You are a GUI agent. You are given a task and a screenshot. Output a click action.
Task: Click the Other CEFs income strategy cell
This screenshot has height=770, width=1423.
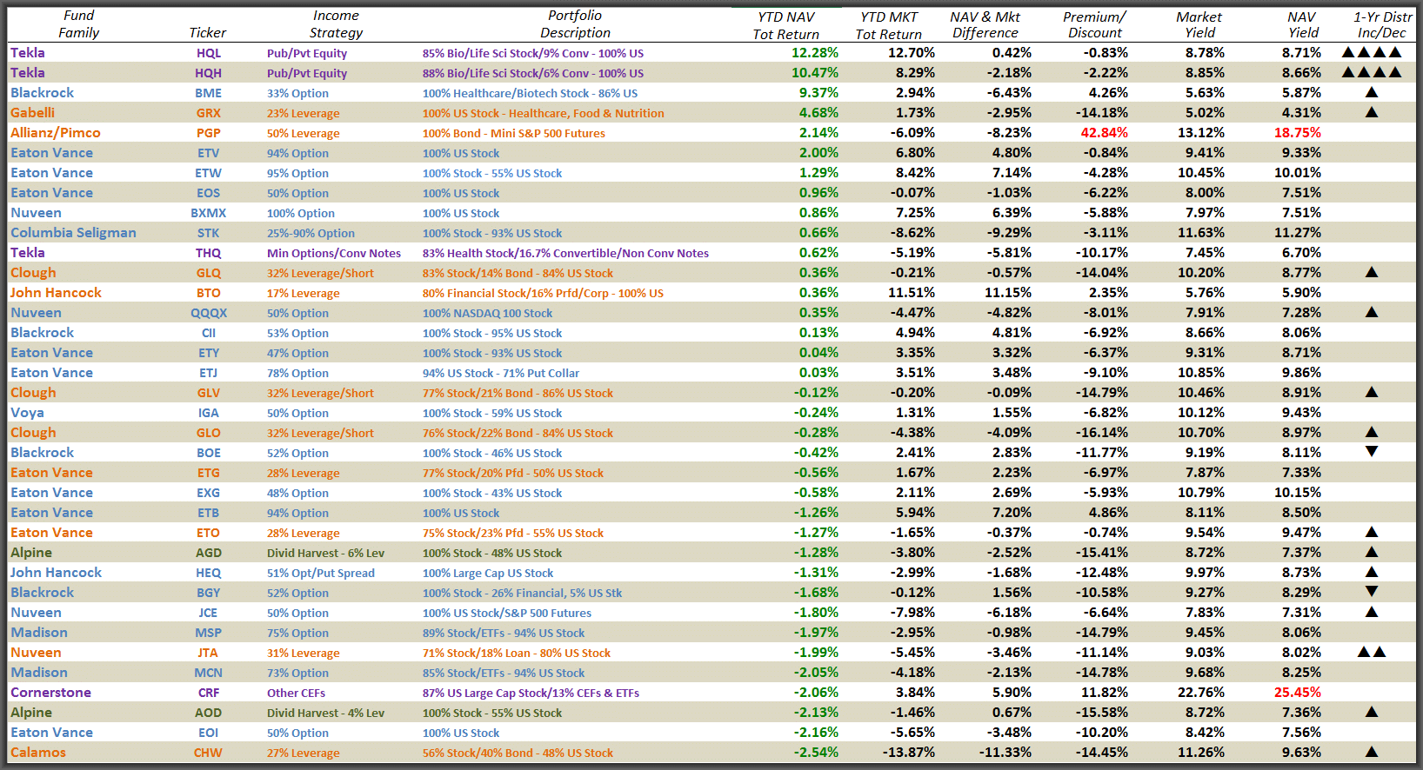(x=296, y=693)
